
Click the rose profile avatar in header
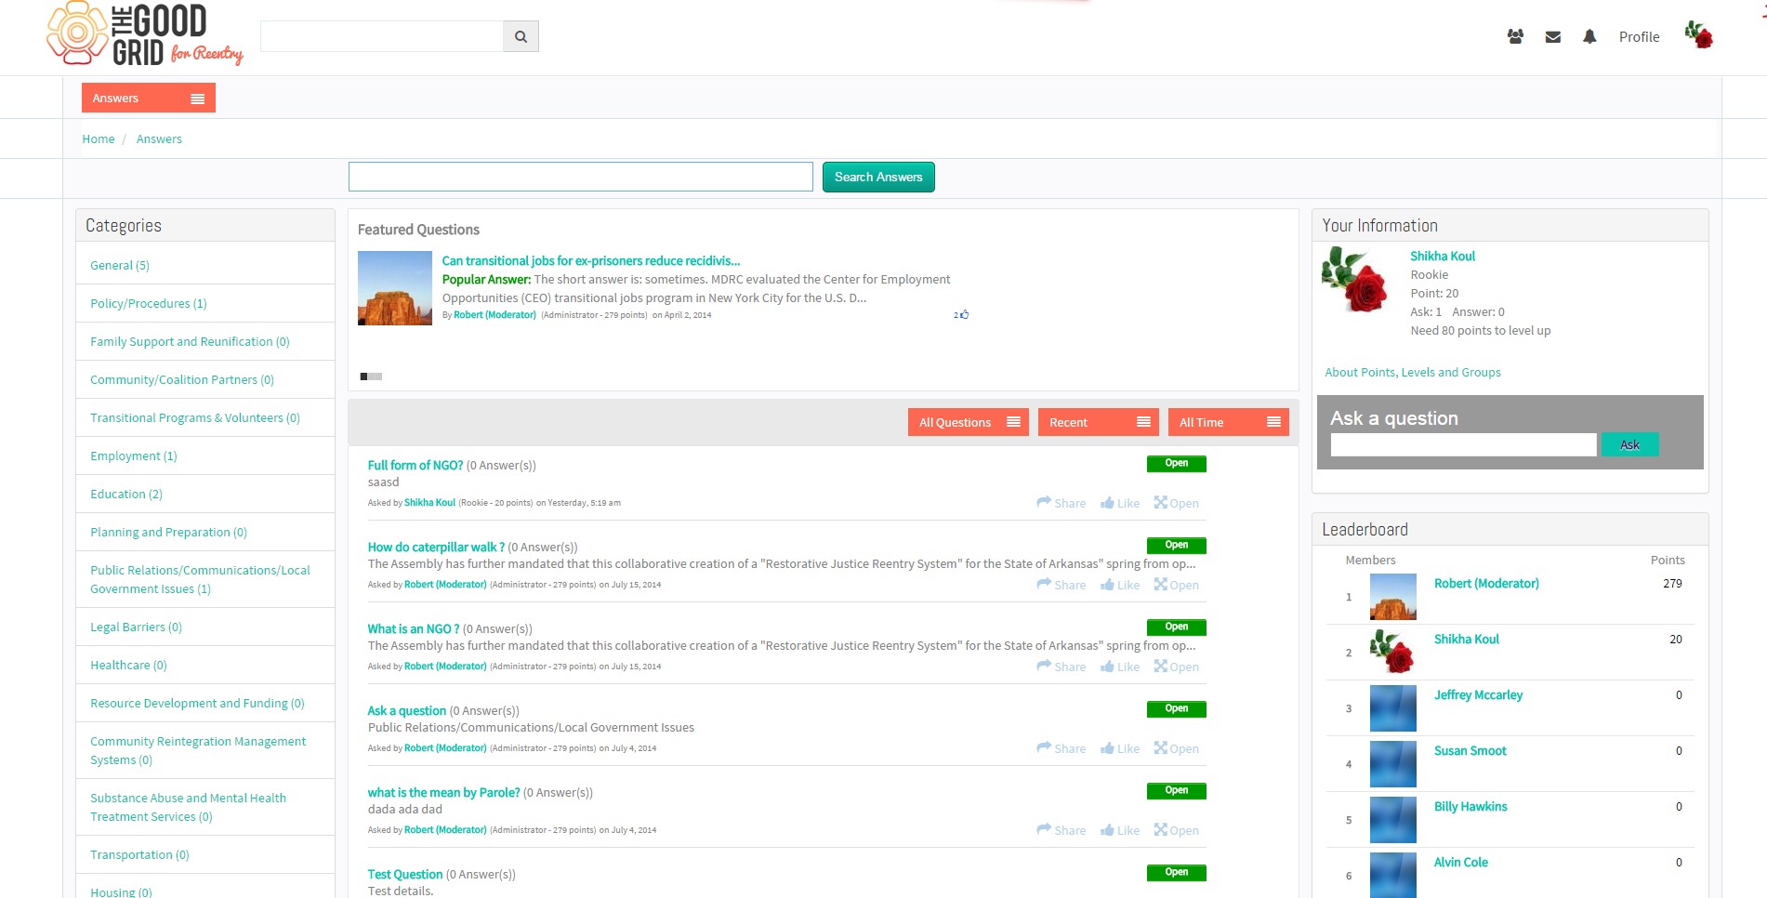coord(1698,34)
